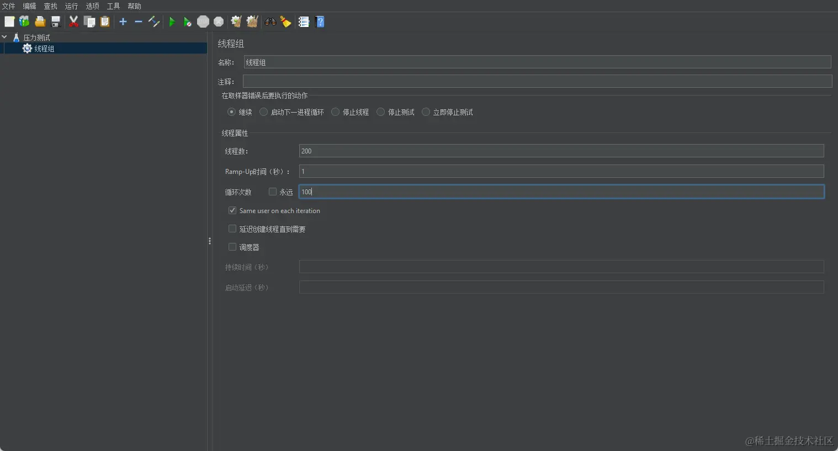This screenshot has height=451, width=838.
Task: Click the 持续时间（秒） input field
Action: tap(561, 267)
